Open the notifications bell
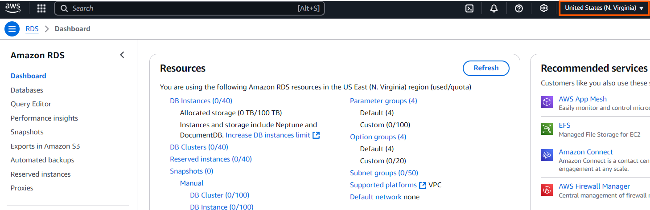This screenshot has height=210, width=650. pyautogui.click(x=494, y=8)
